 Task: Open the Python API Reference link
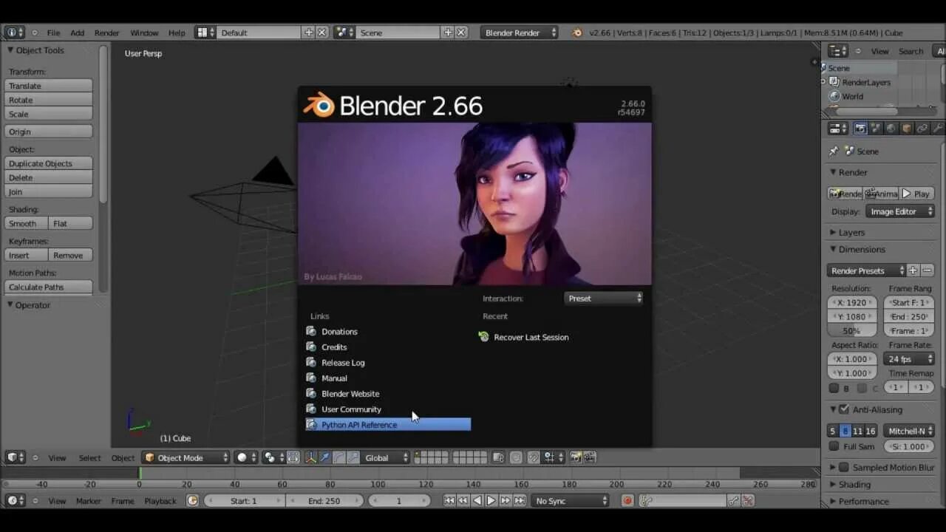coord(388,424)
